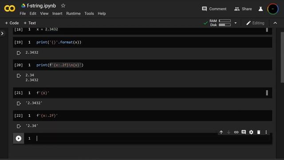Click the Share button label
This screenshot has width=284, height=160.
click(247, 9)
